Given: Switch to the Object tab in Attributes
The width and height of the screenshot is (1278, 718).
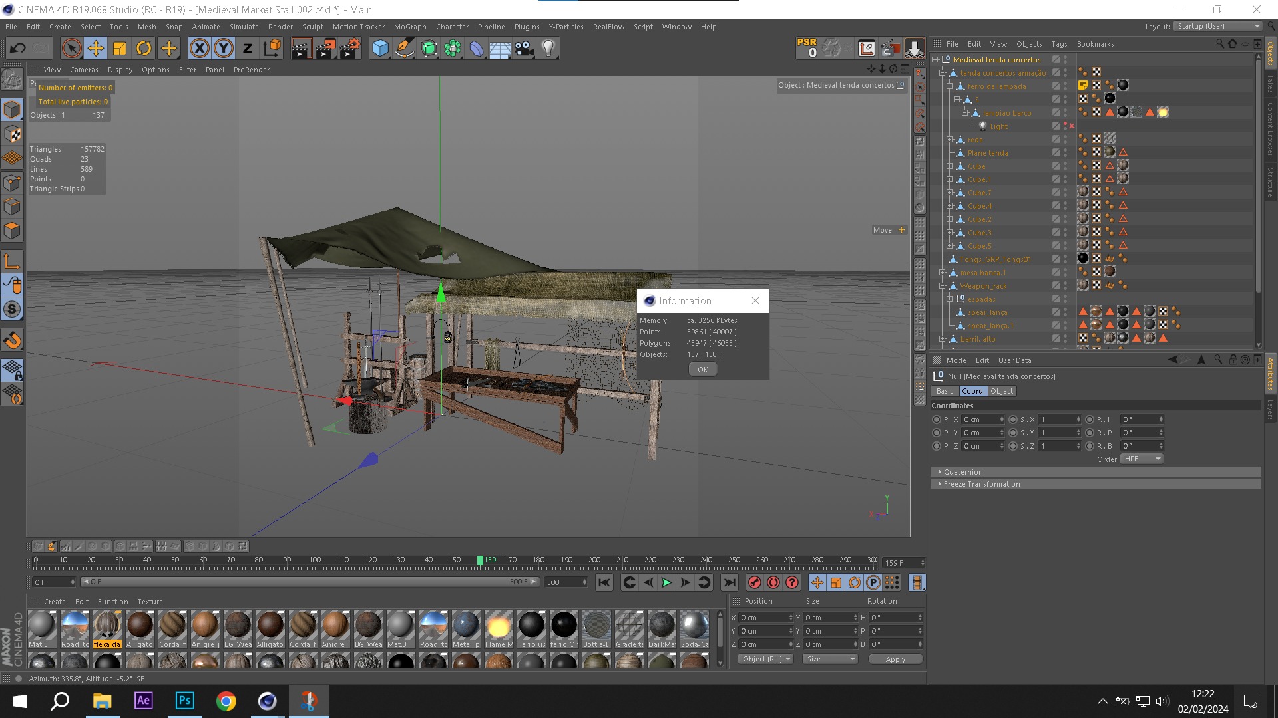Looking at the screenshot, I should point(1001,391).
